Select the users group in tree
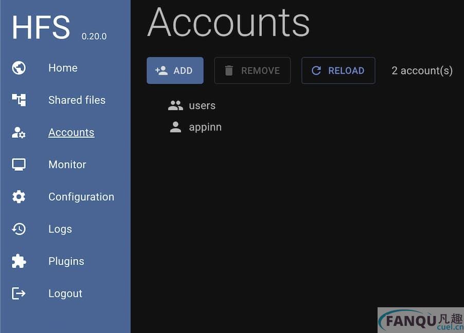Image resolution: width=464 pixels, height=333 pixels. (202, 106)
